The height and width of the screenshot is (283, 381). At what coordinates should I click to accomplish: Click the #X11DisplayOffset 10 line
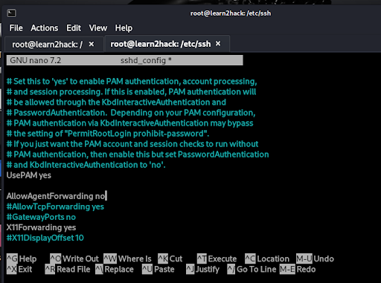[45, 238]
